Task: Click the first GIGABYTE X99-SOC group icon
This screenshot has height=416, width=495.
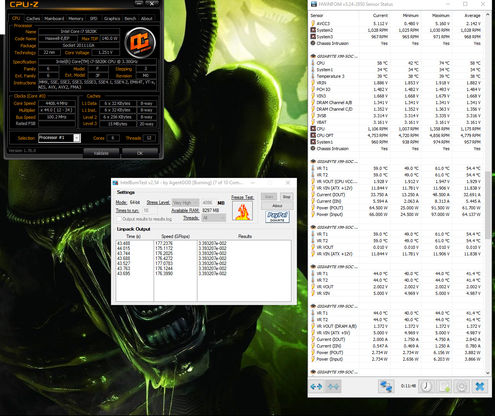Action: [x=313, y=56]
